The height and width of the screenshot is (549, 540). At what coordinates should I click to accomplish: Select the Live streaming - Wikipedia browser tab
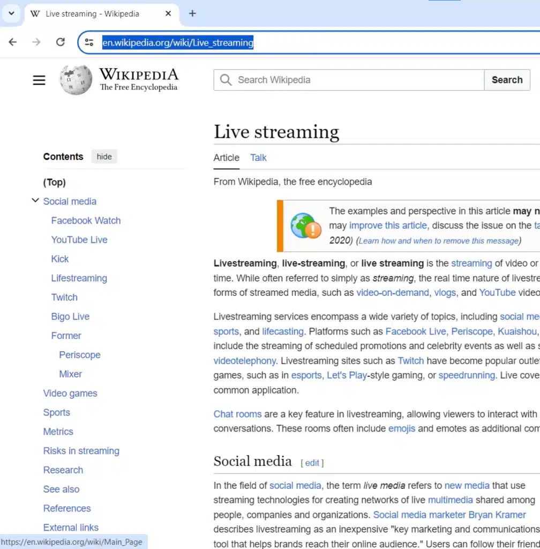[x=102, y=14]
